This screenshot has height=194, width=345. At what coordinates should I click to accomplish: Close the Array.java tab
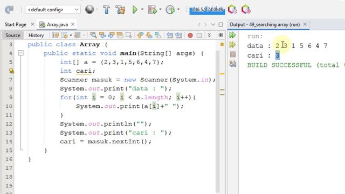click(x=73, y=24)
